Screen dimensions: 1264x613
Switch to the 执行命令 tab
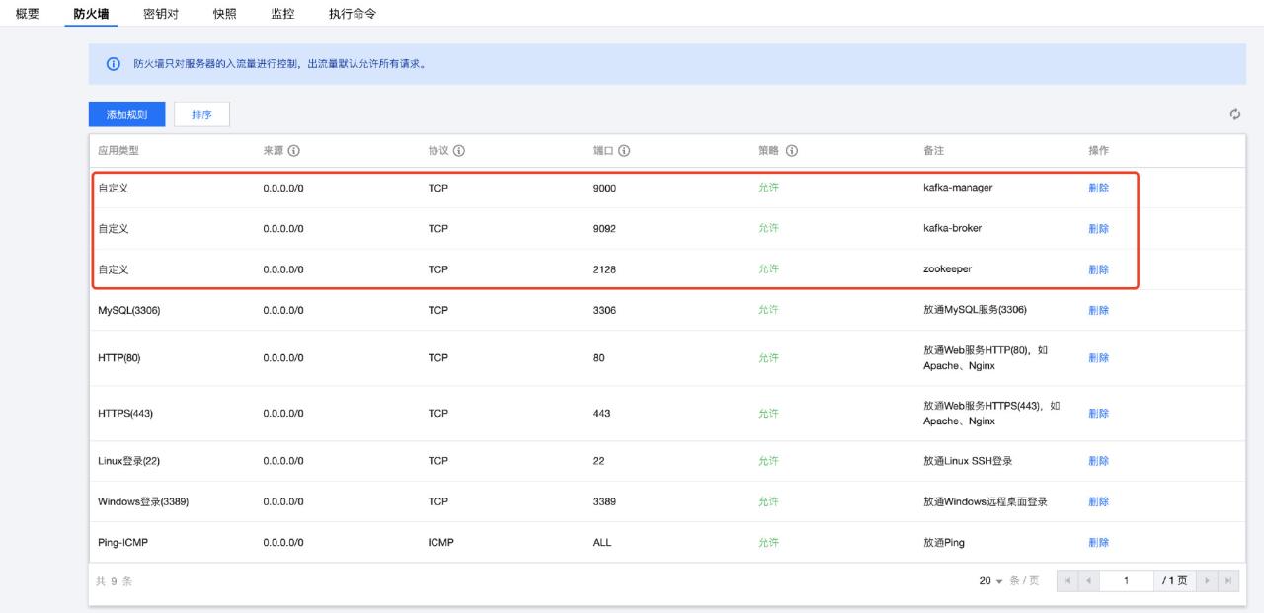point(353,13)
